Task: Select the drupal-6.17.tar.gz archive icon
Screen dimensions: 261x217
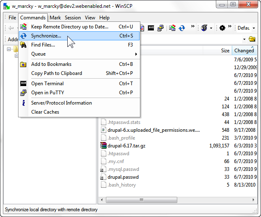Action: click(103, 145)
